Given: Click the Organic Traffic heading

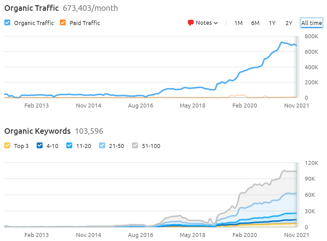Looking at the screenshot, I should point(31,8).
